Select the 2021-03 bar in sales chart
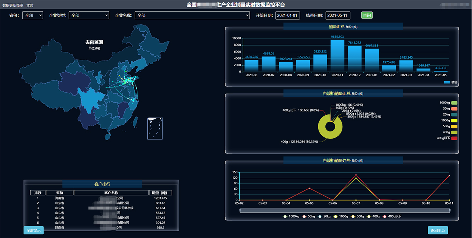This screenshot has height=238, width=472. coord(406,66)
